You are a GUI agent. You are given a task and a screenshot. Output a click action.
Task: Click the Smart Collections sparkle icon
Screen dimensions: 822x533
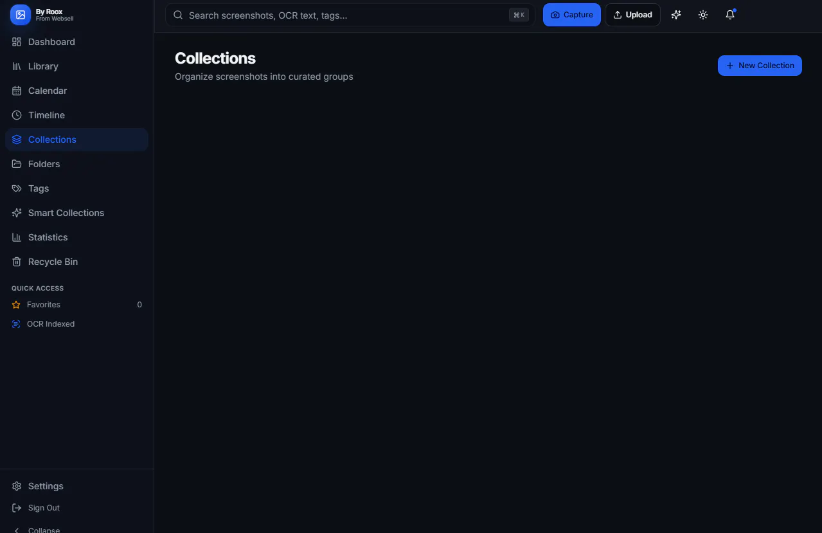[17, 213]
